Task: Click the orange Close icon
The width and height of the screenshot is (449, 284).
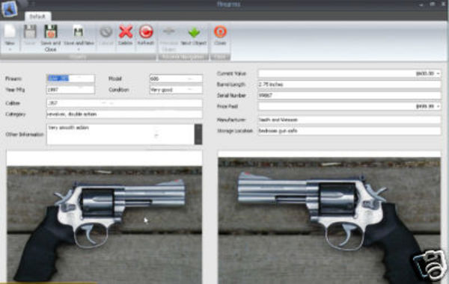Action: click(x=220, y=31)
